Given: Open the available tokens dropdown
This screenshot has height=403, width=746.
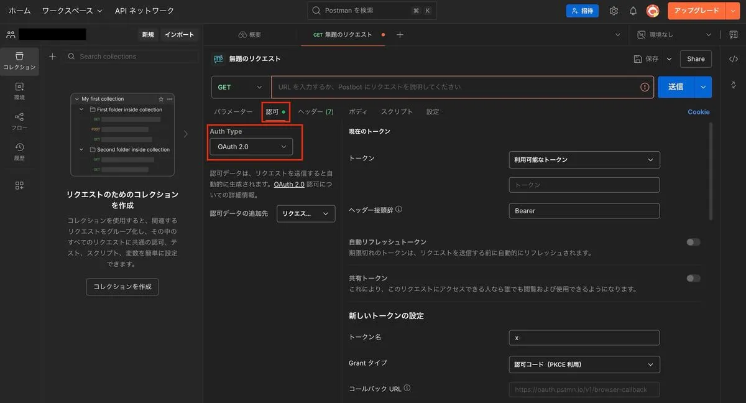Looking at the screenshot, I should 584,160.
